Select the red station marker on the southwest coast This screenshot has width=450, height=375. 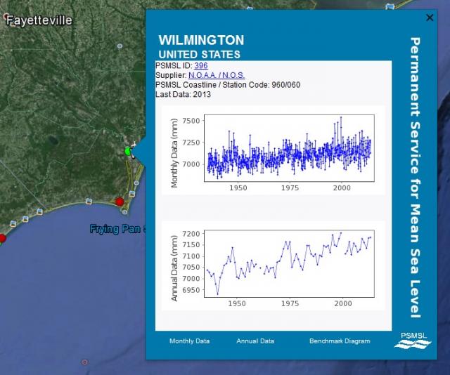(2, 238)
